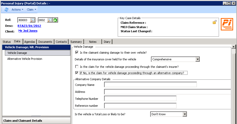Image resolution: width=237 pixels, height=124 pixels.
Task: Click the MOJ Claim Status label
Action: (134, 27)
